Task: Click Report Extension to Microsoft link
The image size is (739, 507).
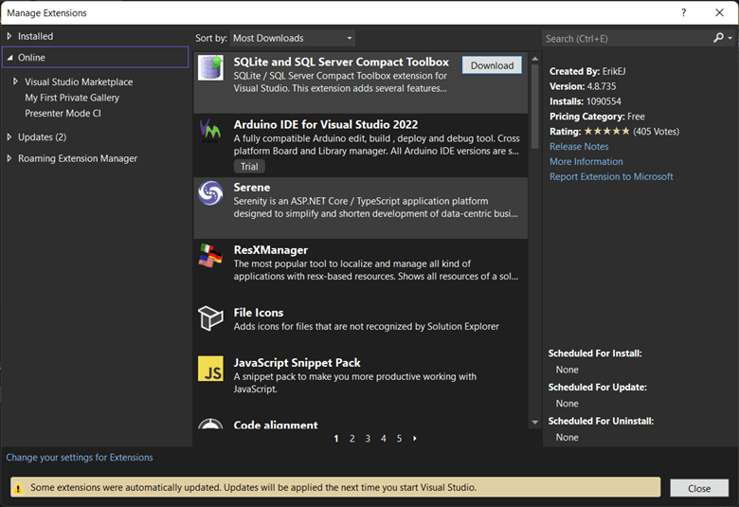Action: click(611, 177)
